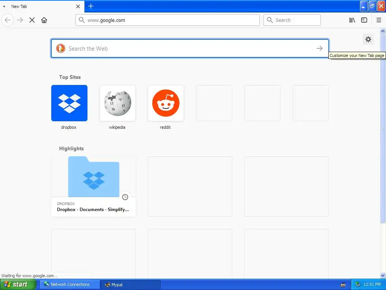The width and height of the screenshot is (386, 290).
Task: Go forward with the forward arrow button
Action: (x=20, y=20)
